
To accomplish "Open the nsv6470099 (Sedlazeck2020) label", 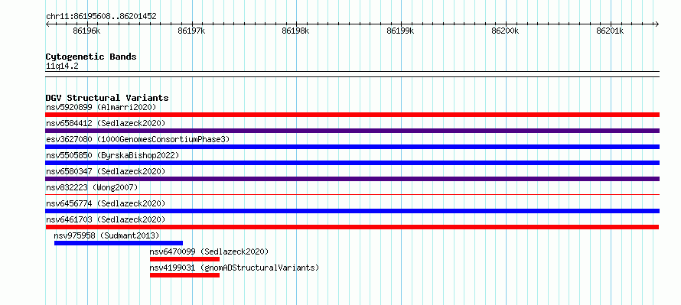I will click(210, 251).
